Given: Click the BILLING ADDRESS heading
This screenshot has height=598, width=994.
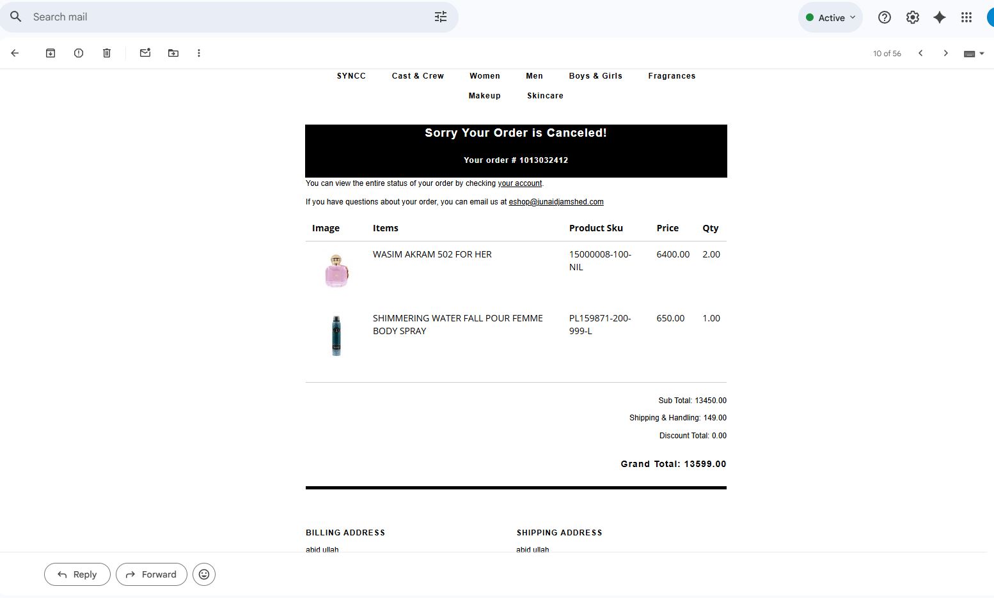Looking at the screenshot, I should [345, 533].
